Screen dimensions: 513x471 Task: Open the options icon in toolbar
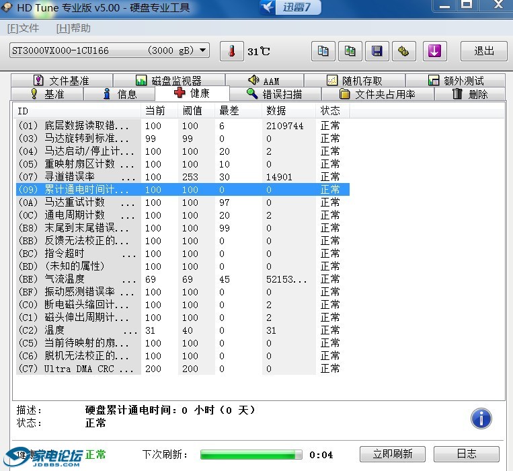coord(403,51)
